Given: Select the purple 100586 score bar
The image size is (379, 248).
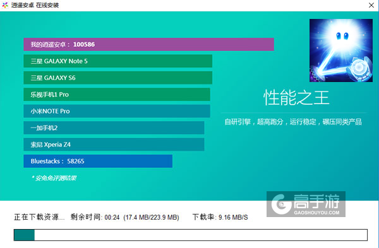Looking at the screenshot, I should tap(148, 44).
